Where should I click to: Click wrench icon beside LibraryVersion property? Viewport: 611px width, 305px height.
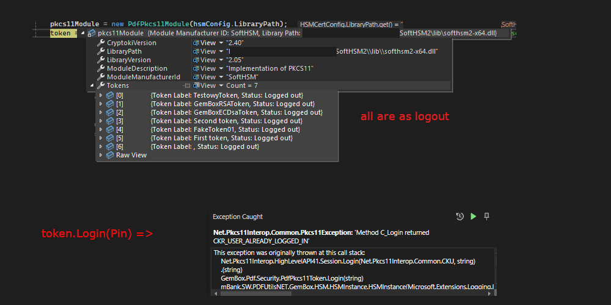pos(101,60)
